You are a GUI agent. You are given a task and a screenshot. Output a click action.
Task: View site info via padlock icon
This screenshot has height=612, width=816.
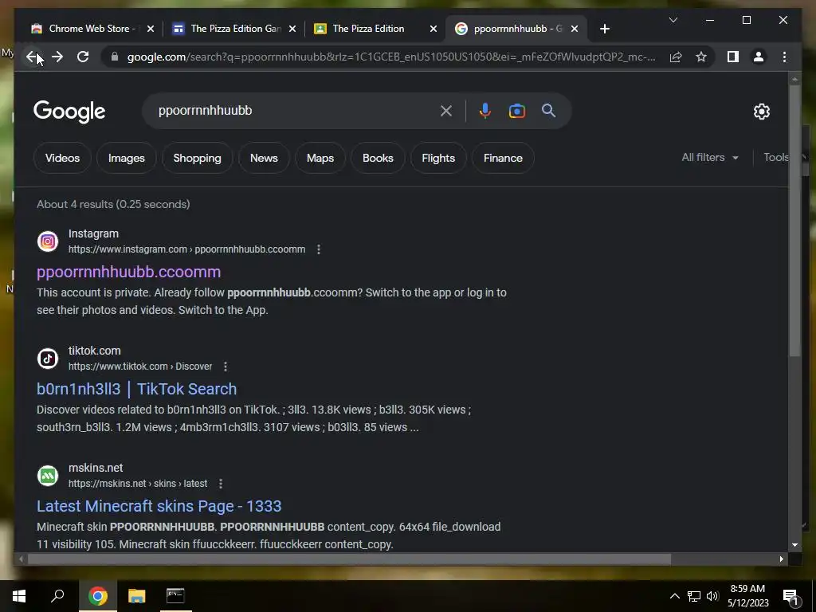click(x=115, y=57)
